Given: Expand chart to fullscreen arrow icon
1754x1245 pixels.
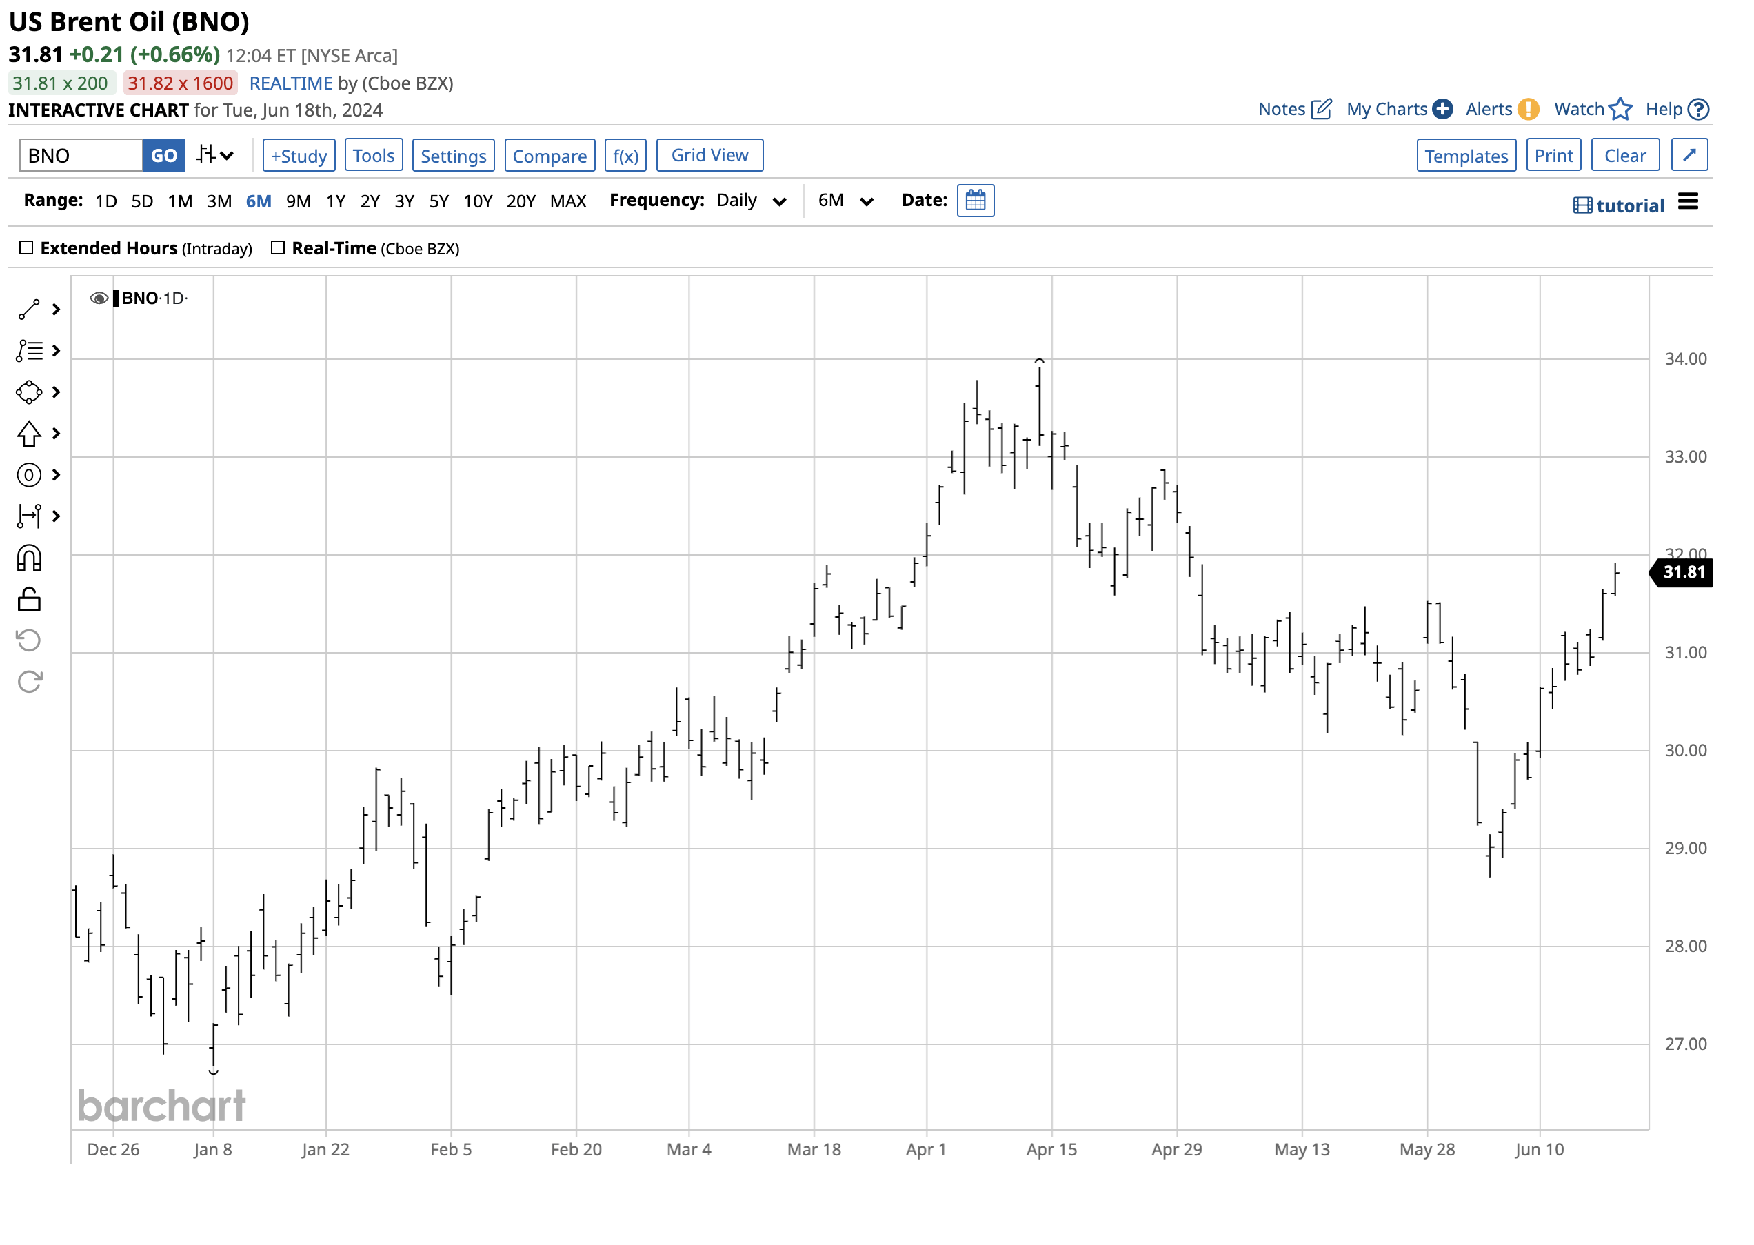Looking at the screenshot, I should [x=1689, y=156].
